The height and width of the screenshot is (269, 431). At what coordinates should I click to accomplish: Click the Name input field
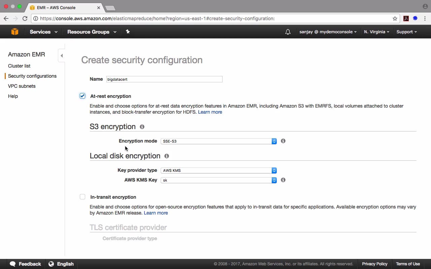164,79
